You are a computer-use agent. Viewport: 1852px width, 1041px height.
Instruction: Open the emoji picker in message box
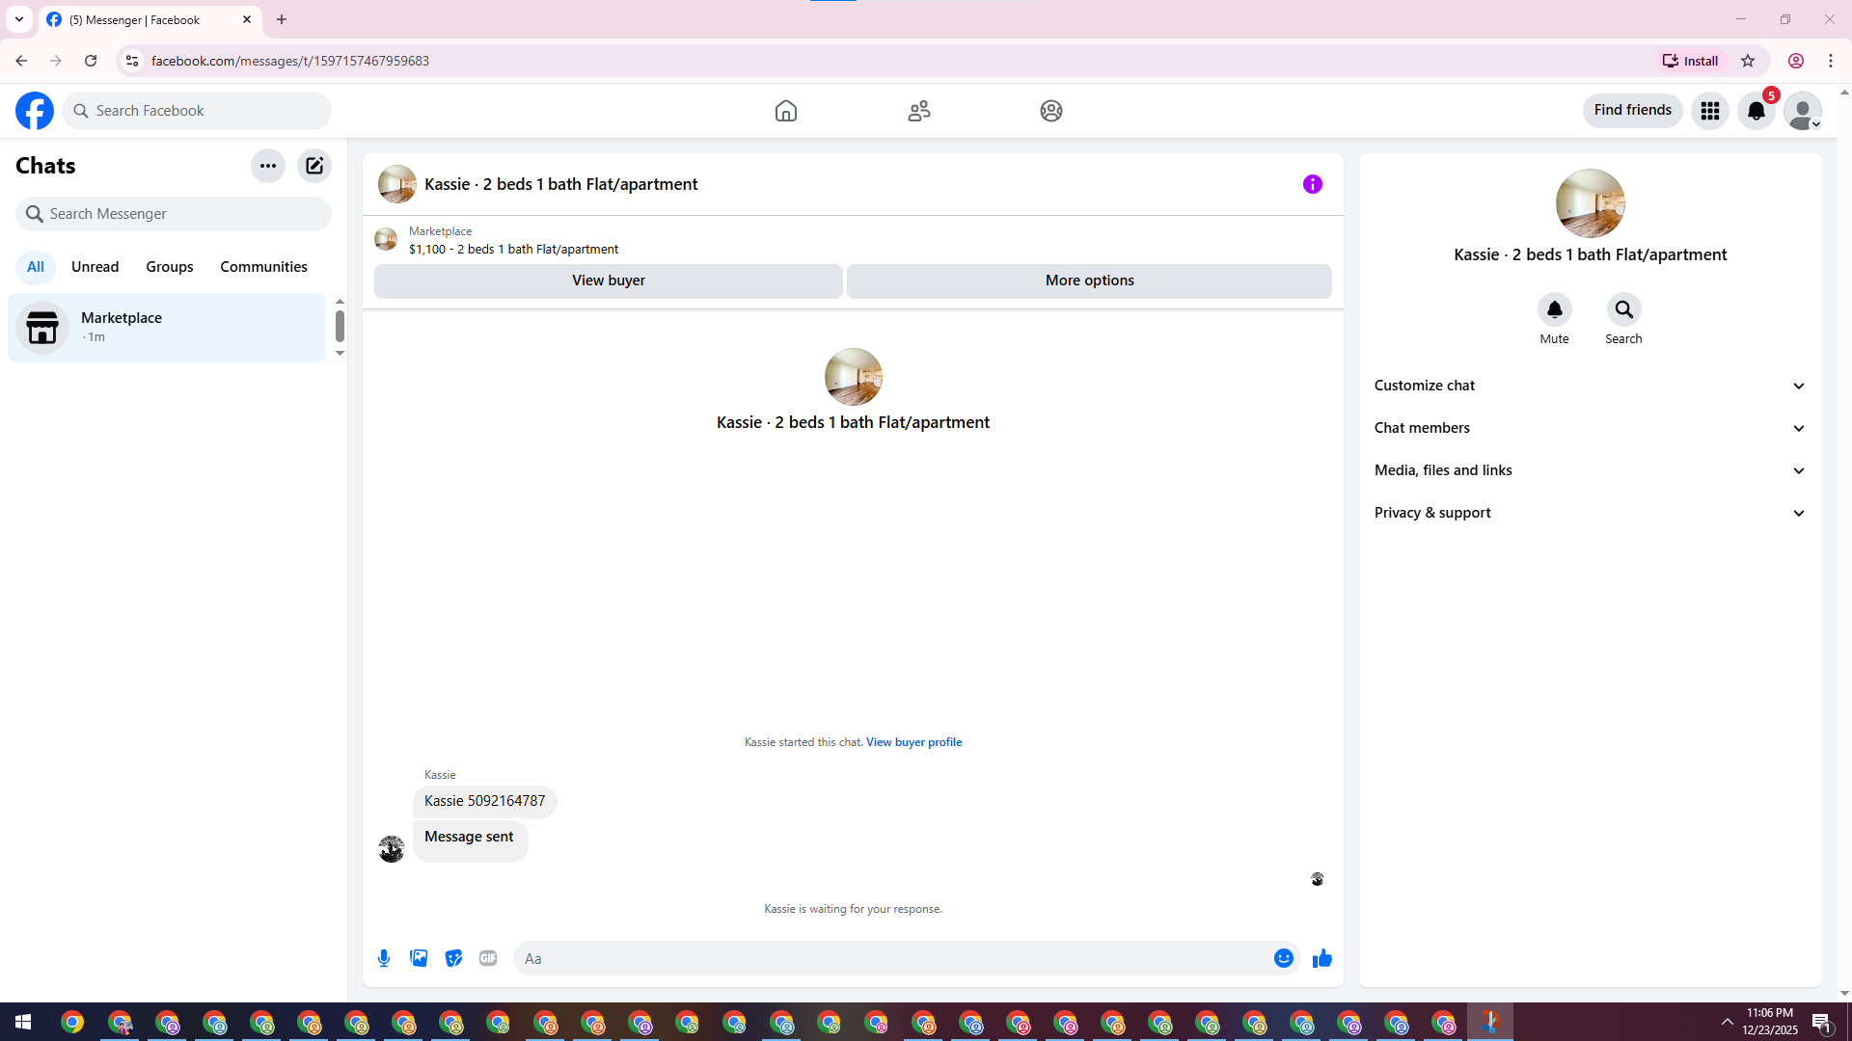pyautogui.click(x=1283, y=958)
